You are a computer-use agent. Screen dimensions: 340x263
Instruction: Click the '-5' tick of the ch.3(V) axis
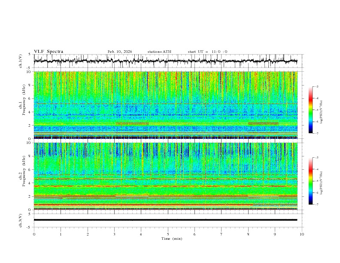29,227
